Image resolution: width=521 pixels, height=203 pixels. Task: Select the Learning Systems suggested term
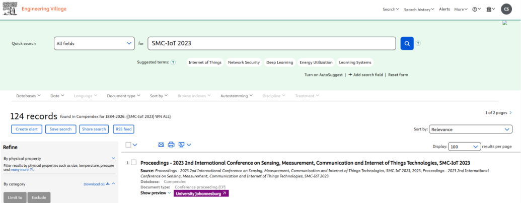[355, 62]
